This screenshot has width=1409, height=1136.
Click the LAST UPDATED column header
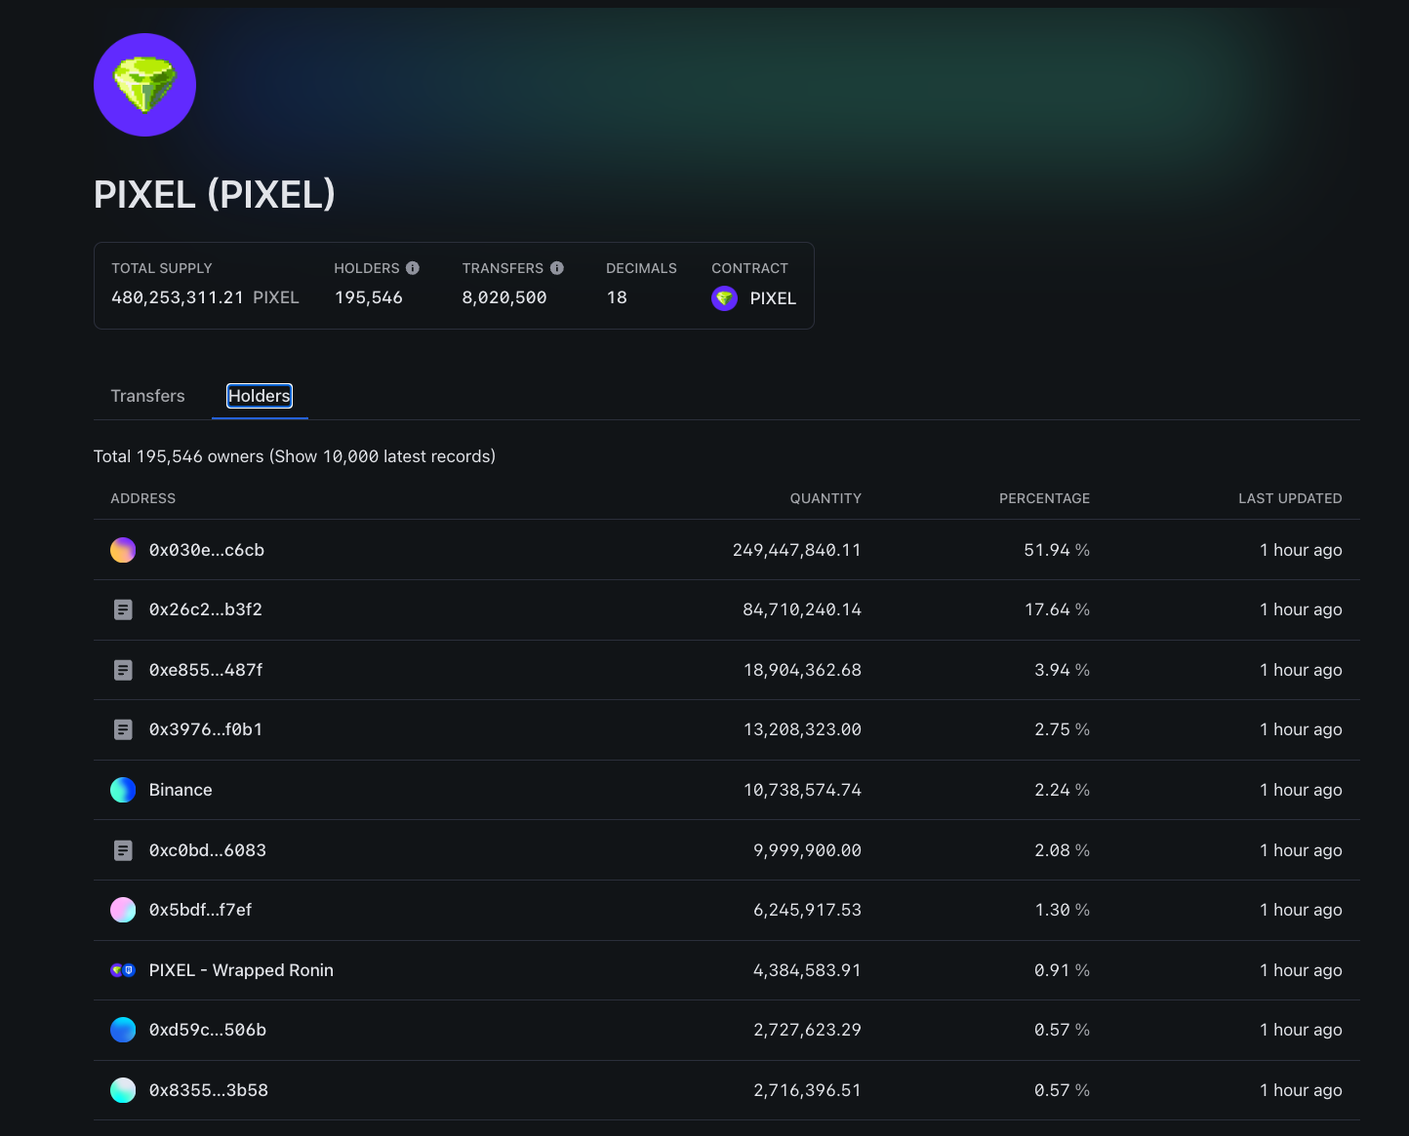pyautogui.click(x=1290, y=498)
